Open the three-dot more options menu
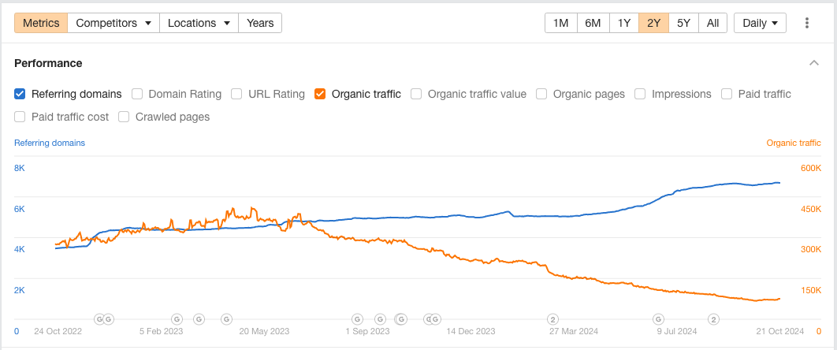Screen dimensions: 837x350 [x=806, y=23]
